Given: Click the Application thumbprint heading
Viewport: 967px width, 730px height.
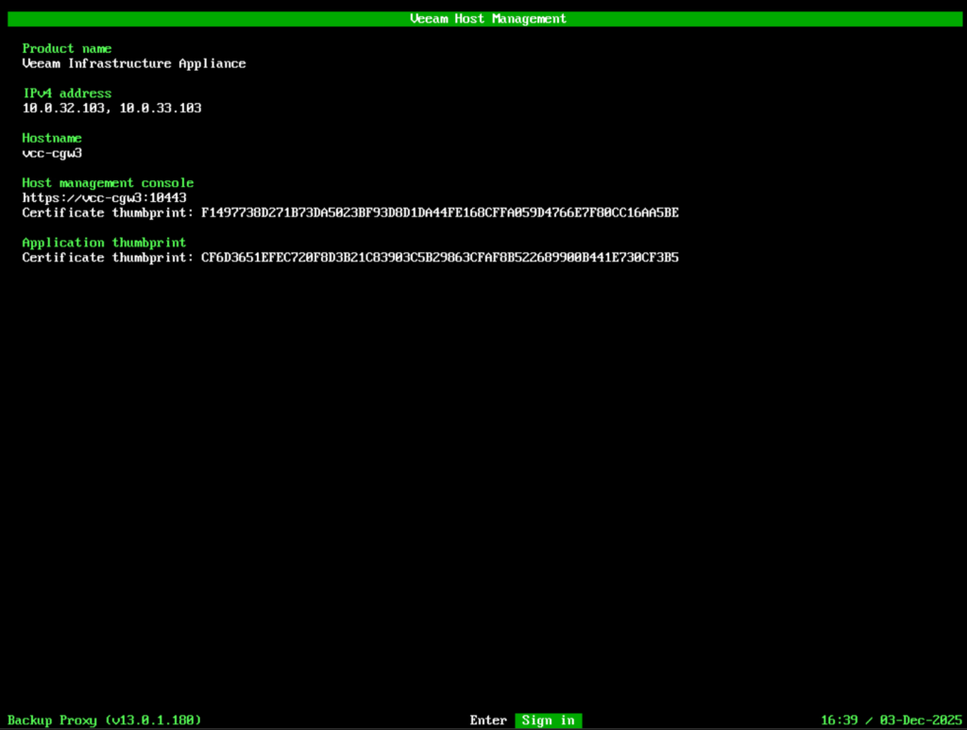Looking at the screenshot, I should 104,243.
